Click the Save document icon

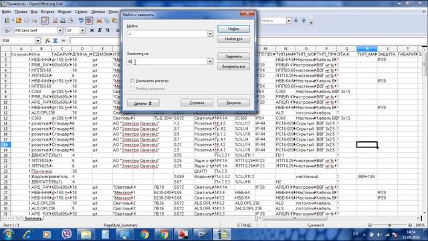coord(27,21)
